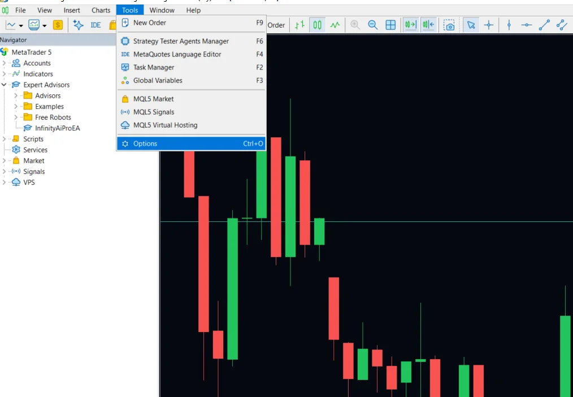Screen dimensions: 573x397
Task: Tile chart windows with grid icon
Action: [390, 25]
